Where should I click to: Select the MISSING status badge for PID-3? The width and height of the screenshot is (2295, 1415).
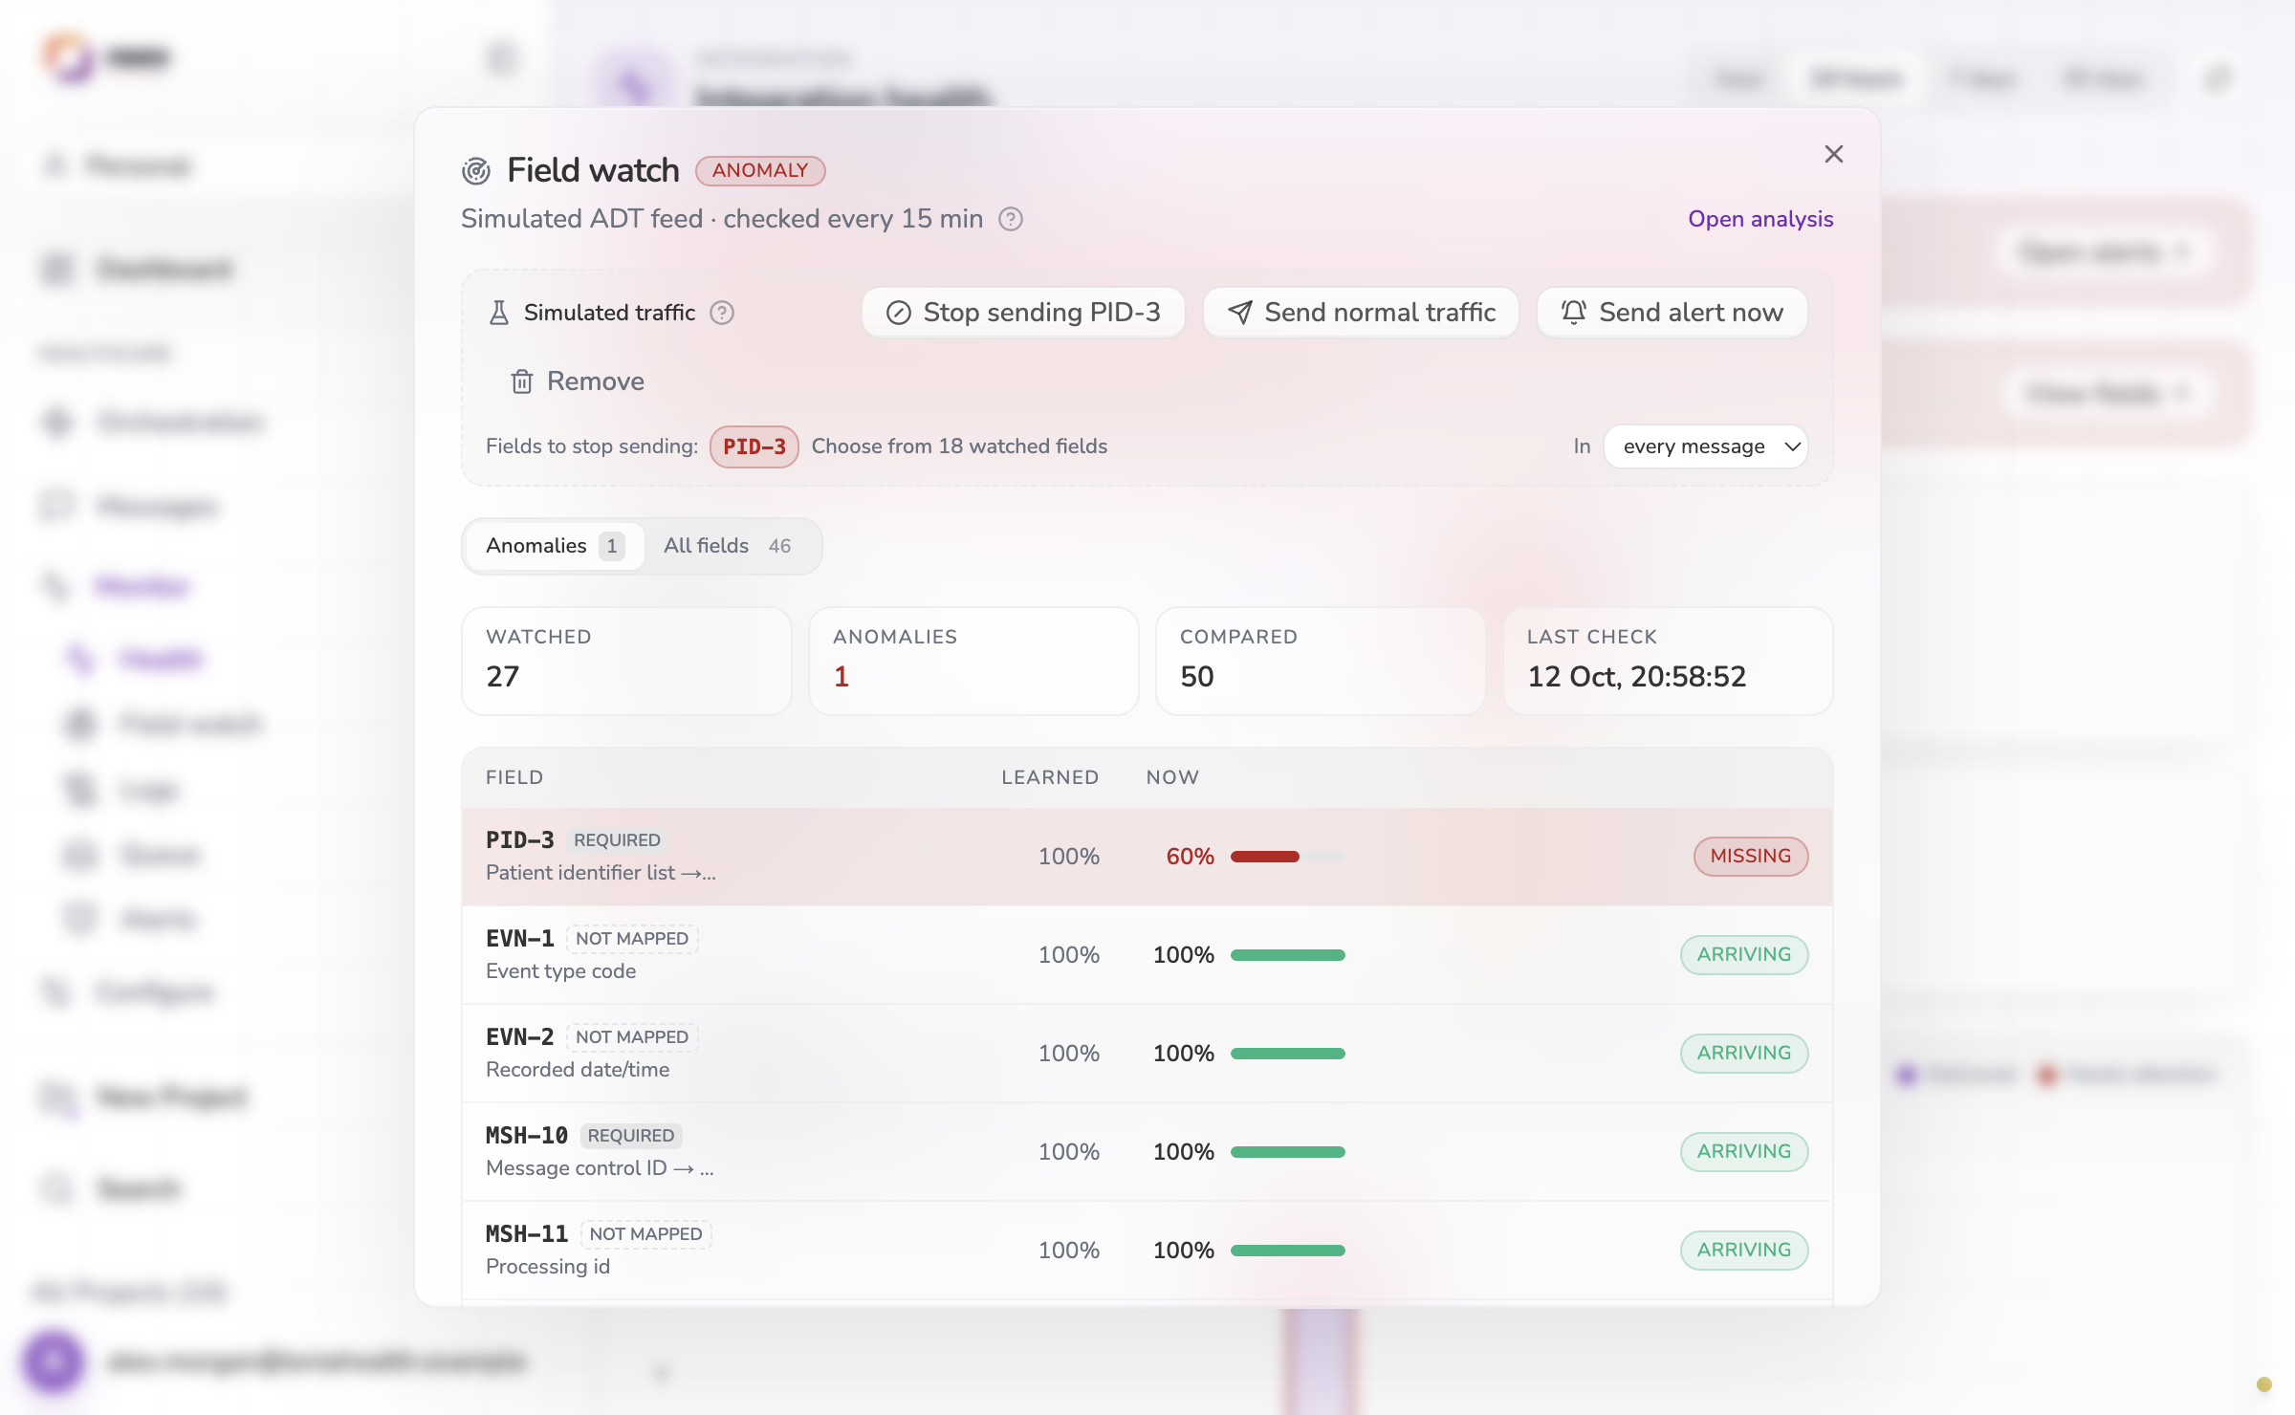click(x=1750, y=857)
